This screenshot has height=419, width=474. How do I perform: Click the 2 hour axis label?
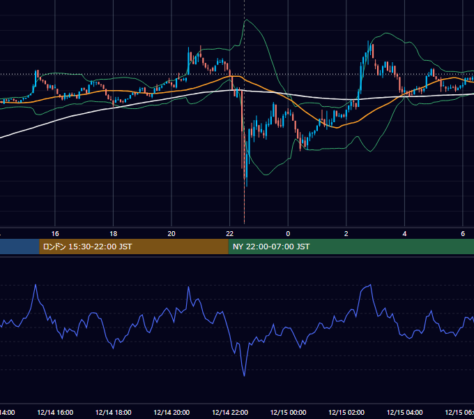pos(346,234)
